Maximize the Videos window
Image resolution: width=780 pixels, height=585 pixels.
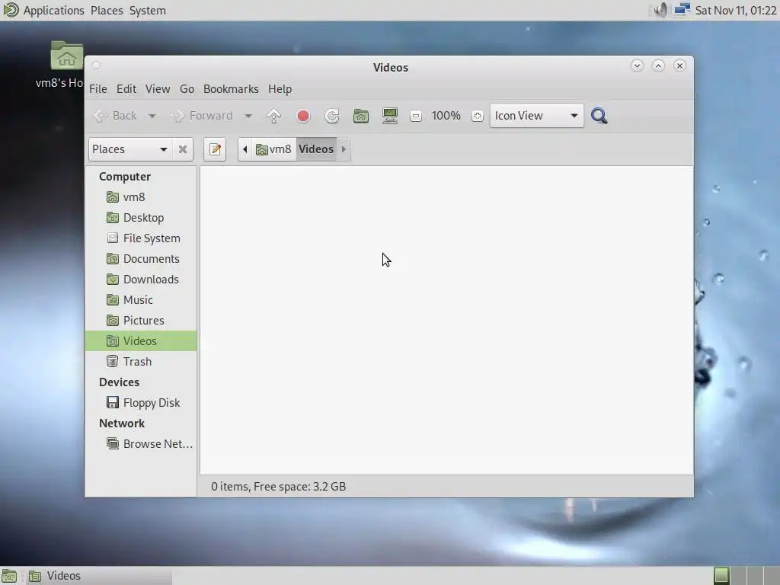point(658,66)
